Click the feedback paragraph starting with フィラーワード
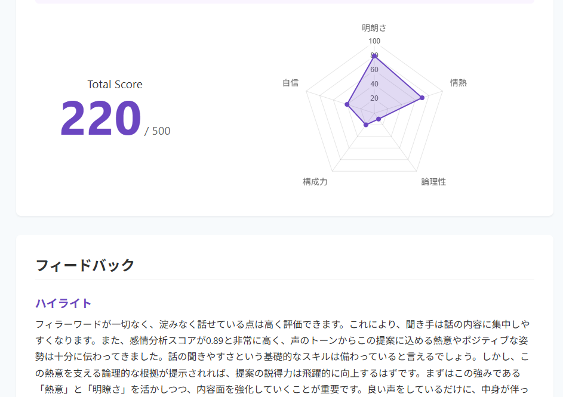563x397 pixels. [x=282, y=357]
